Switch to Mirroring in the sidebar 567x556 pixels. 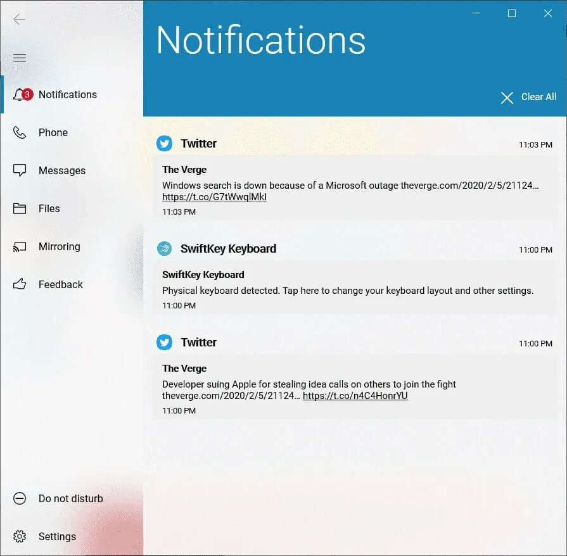click(x=72, y=246)
